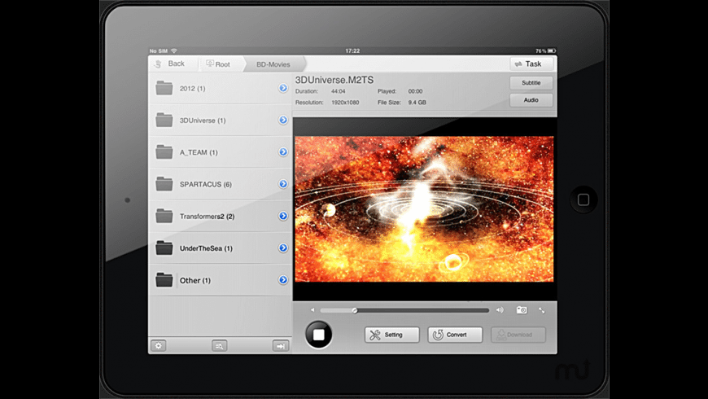Select the SPARTACUS (6) row label
Screen dimensions: 708x399
pos(206,185)
